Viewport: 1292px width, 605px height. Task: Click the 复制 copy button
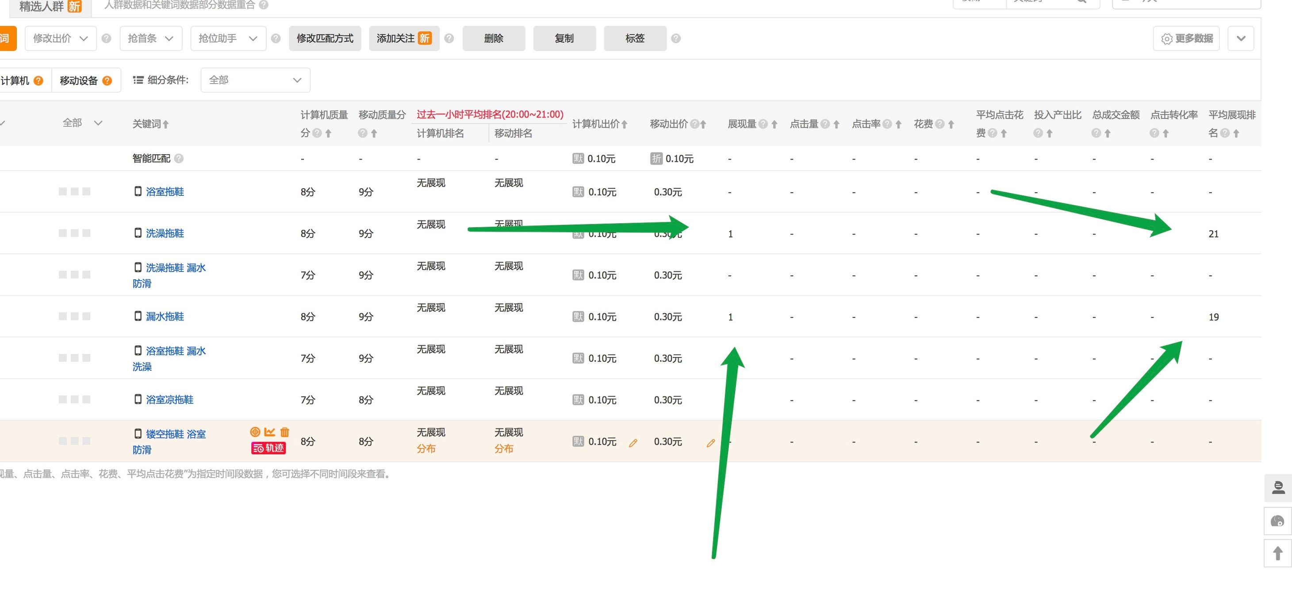pyautogui.click(x=564, y=38)
